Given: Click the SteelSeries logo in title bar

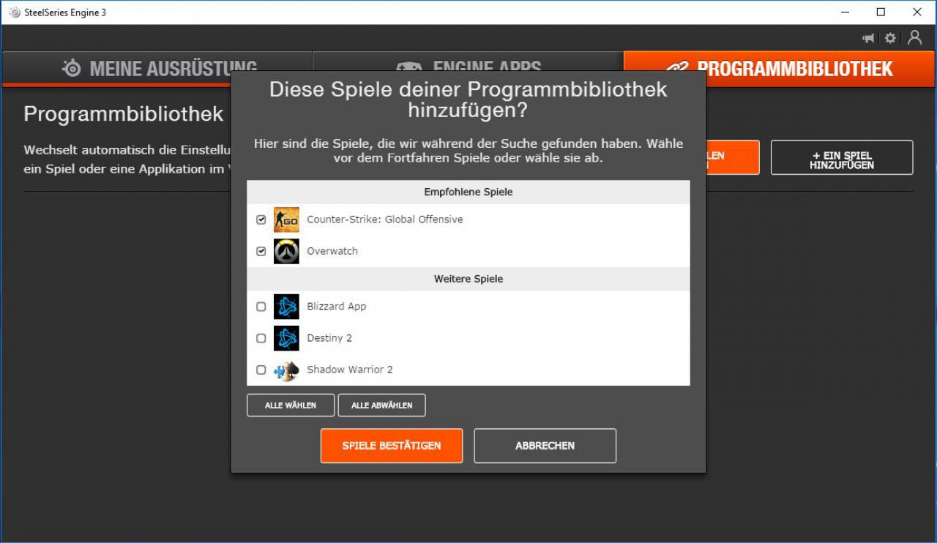Looking at the screenshot, I should click(15, 12).
